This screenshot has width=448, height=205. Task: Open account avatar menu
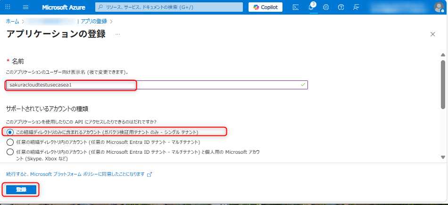(439, 8)
